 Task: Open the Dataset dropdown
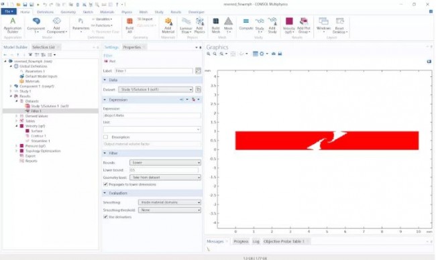click(156, 89)
